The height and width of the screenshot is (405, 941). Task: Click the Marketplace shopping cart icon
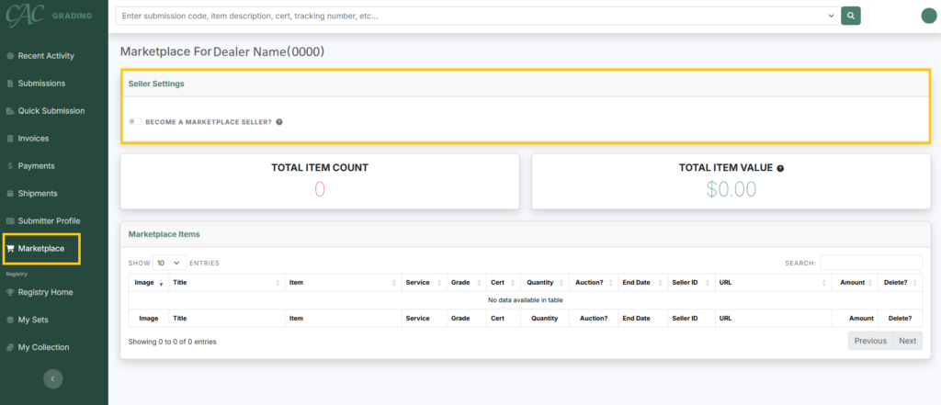[x=9, y=248]
